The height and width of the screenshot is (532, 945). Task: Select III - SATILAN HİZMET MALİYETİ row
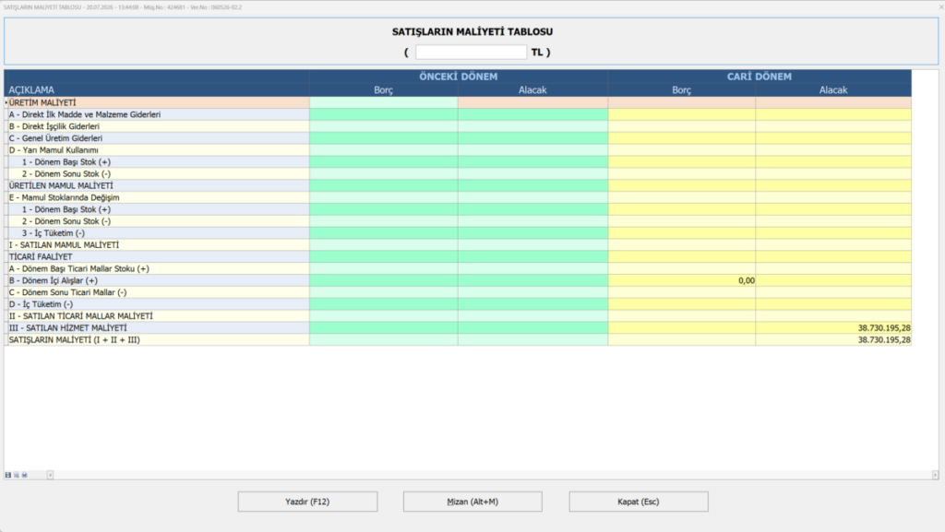(458, 328)
